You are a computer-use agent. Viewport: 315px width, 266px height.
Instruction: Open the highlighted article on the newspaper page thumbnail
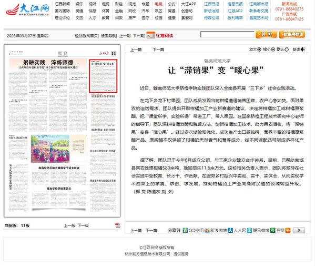pos(103,76)
